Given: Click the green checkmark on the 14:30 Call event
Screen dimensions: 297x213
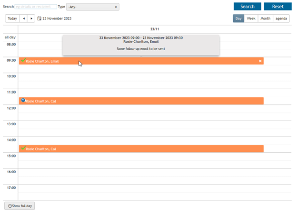Looking at the screenshot, I should pyautogui.click(x=23, y=148).
